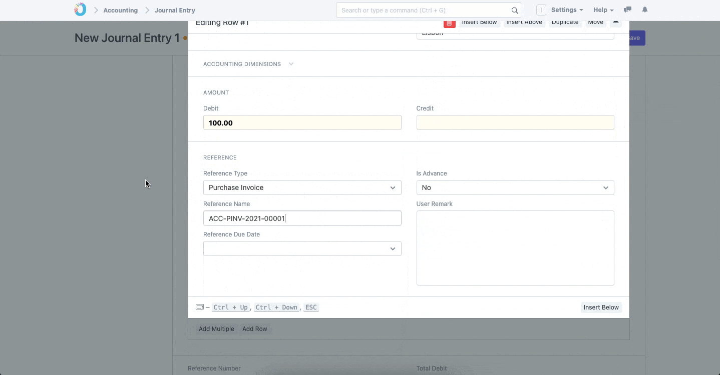
Task: Click the ERPNext home logo icon
Action: point(80,9)
